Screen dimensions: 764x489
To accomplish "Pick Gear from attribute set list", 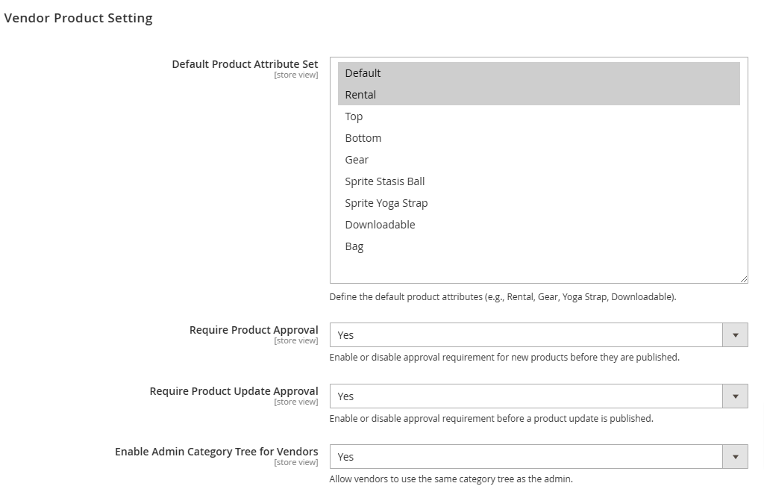I will click(x=539, y=160).
